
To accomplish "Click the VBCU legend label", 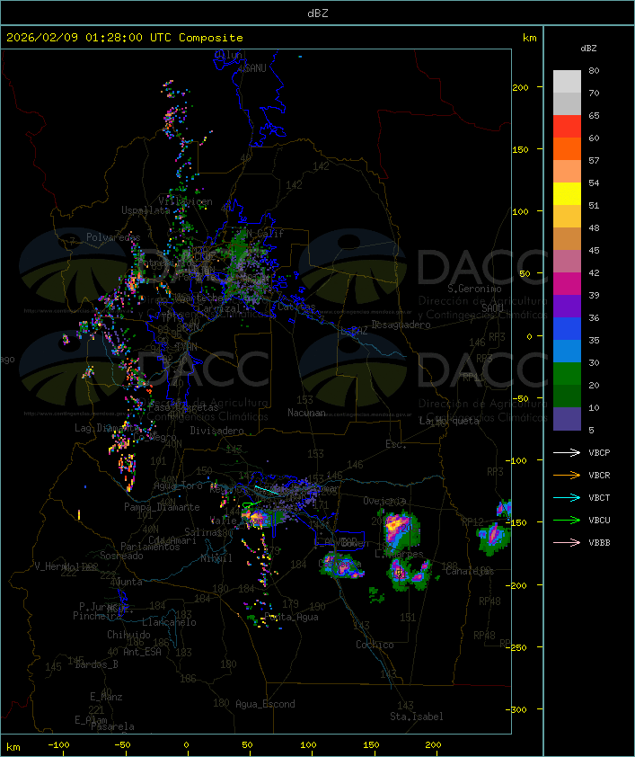I will (599, 521).
